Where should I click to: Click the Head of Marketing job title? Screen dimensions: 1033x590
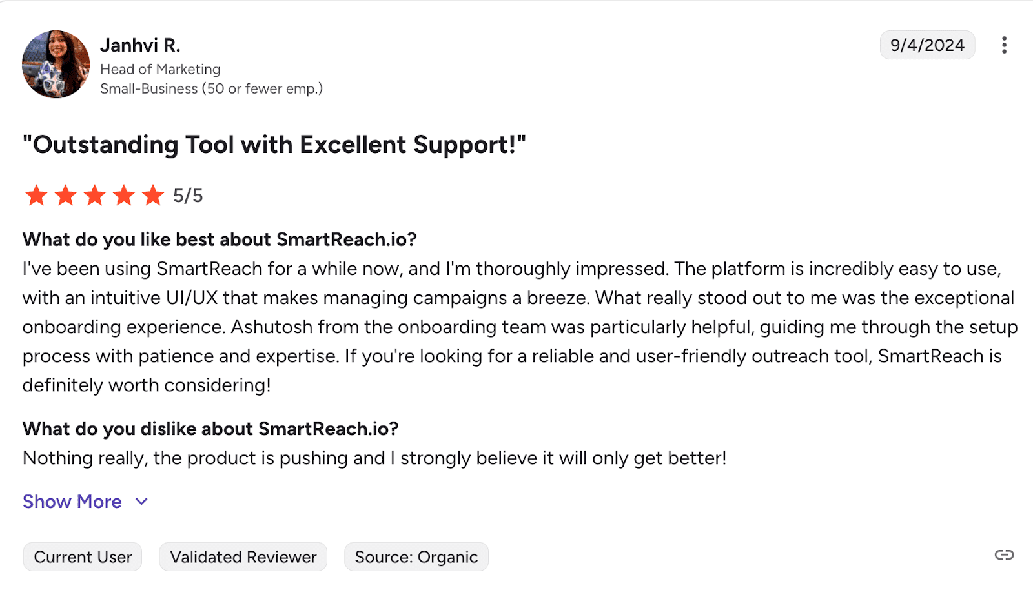coord(160,69)
